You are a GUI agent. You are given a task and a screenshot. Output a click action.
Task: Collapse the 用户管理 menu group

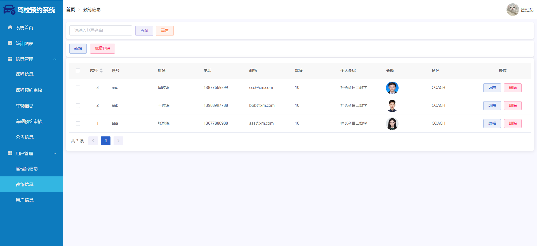pos(55,153)
